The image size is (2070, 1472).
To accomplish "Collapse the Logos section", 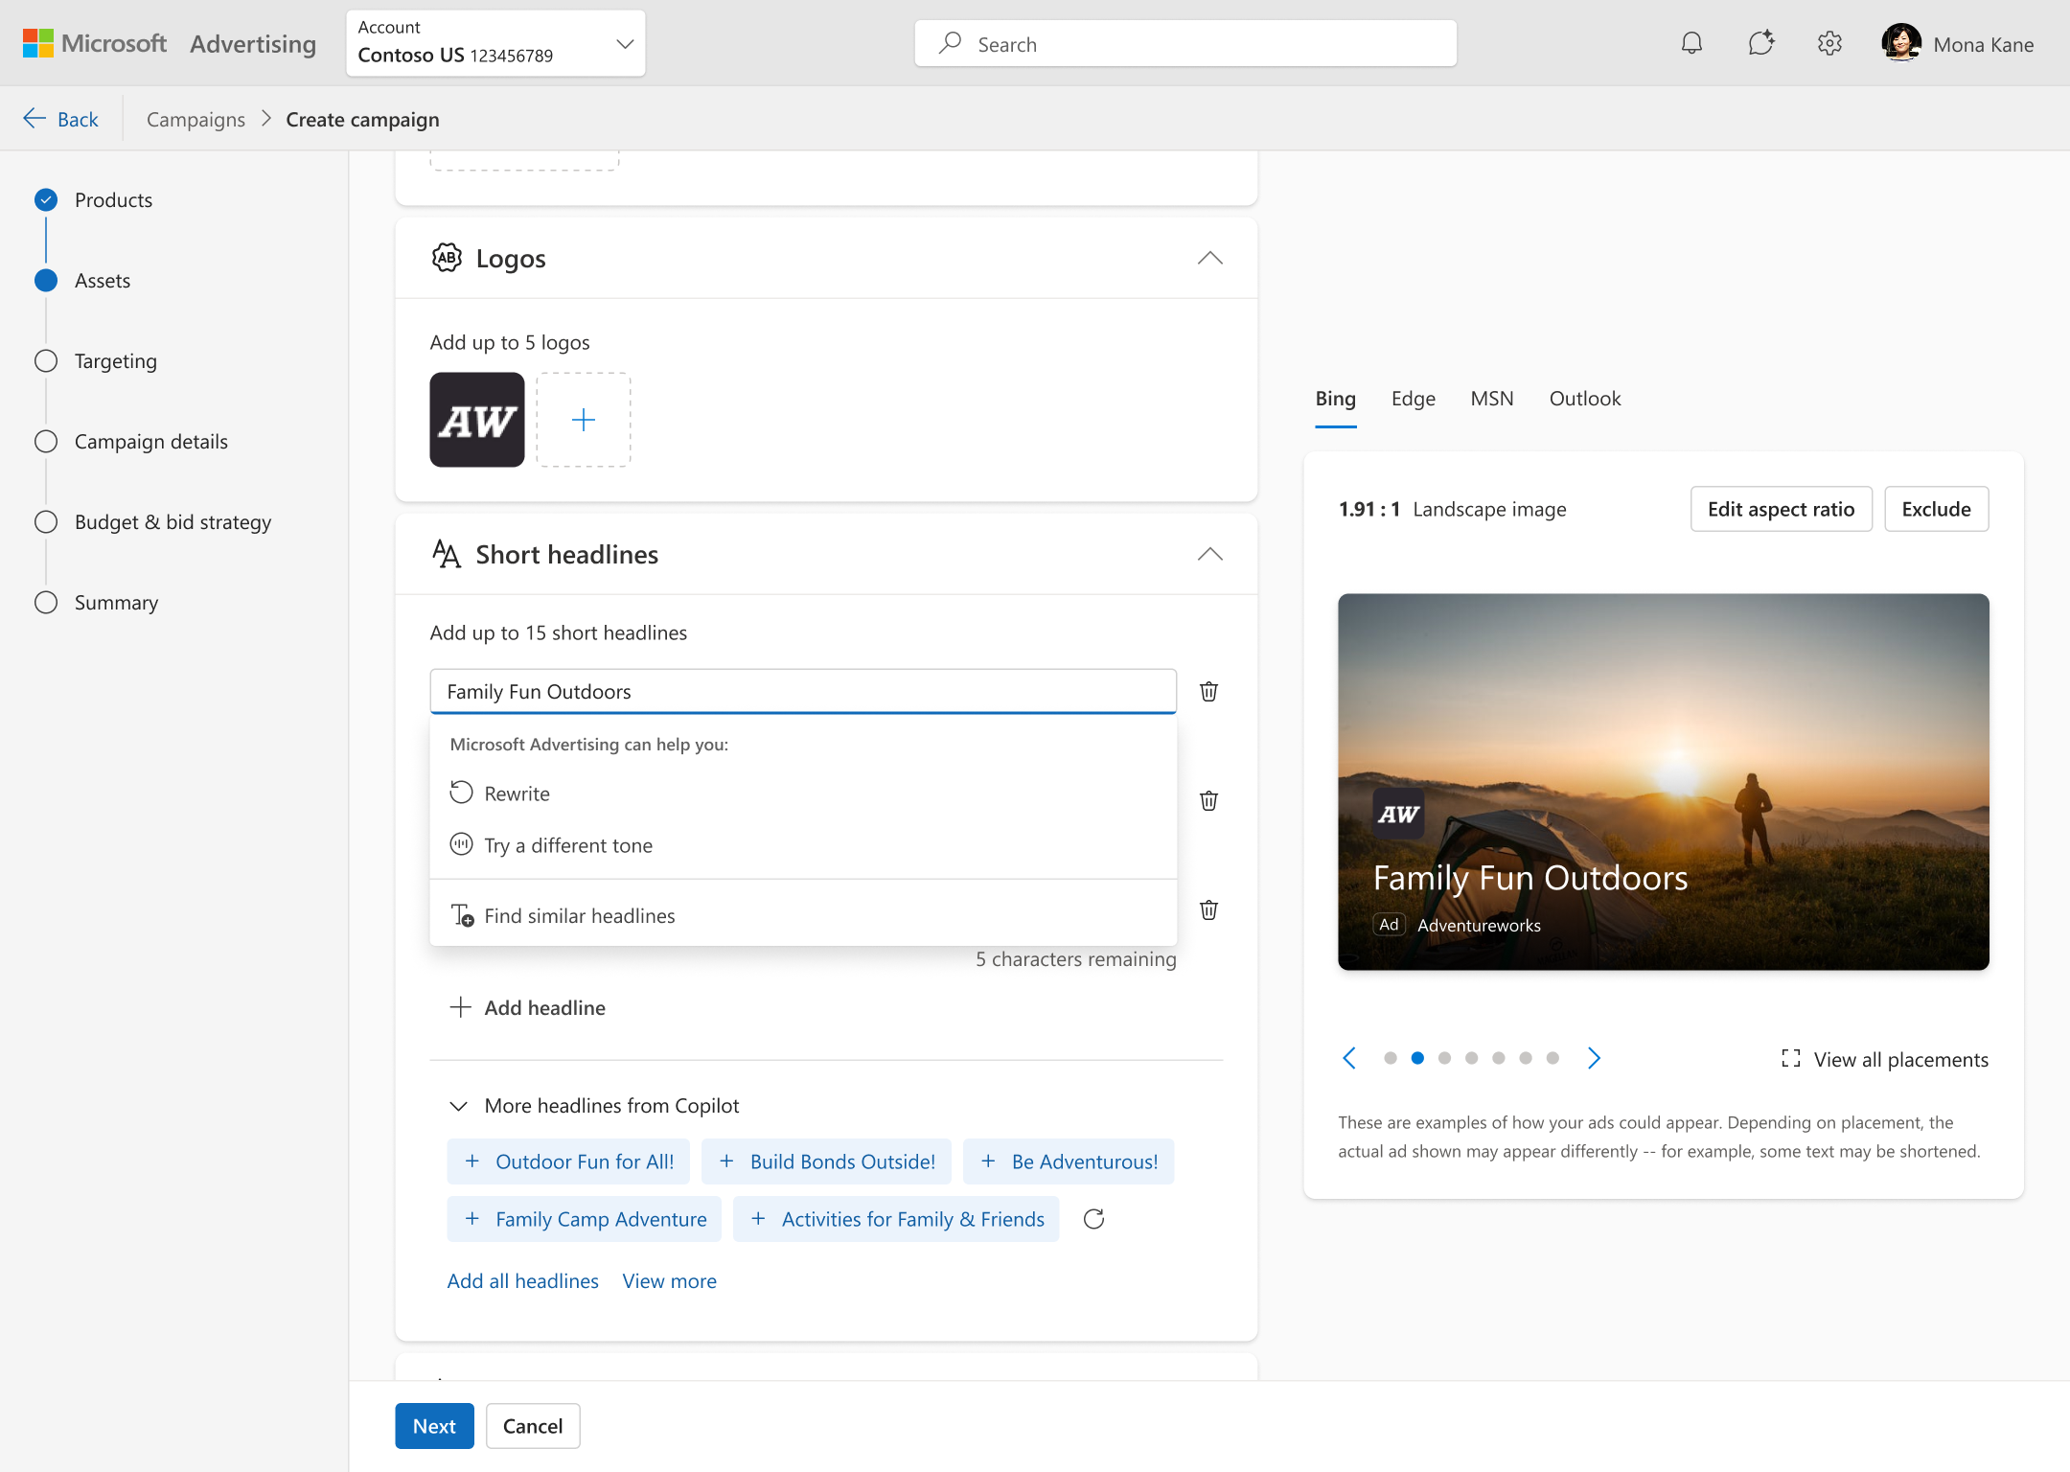I will pyautogui.click(x=1210, y=258).
